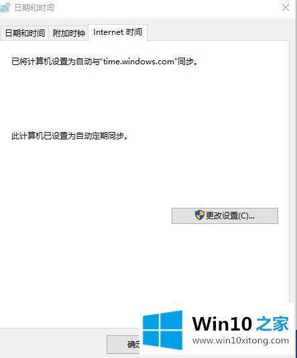Click the blue 之家 watermark text
This screenshot has width=297, height=358.
(x=272, y=324)
